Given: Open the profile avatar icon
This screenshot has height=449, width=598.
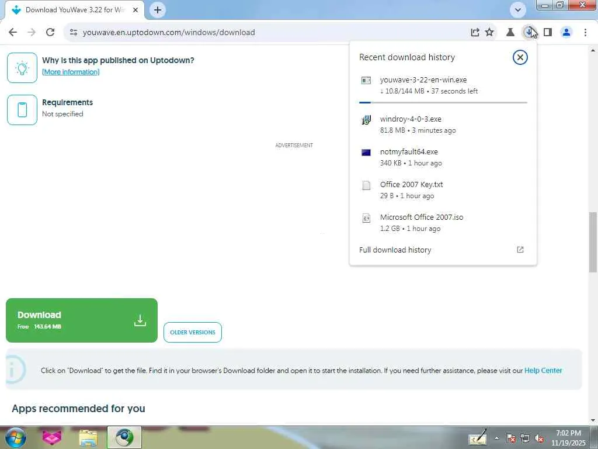Looking at the screenshot, I should (x=566, y=33).
